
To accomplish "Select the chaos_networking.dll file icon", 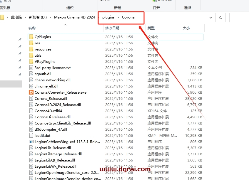I will 31,80.
